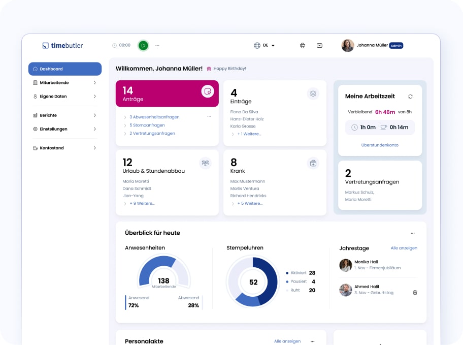This screenshot has height=345, width=463.
Task: Click Alle anzeigen beside Jahrestage
Action: coord(404,248)
